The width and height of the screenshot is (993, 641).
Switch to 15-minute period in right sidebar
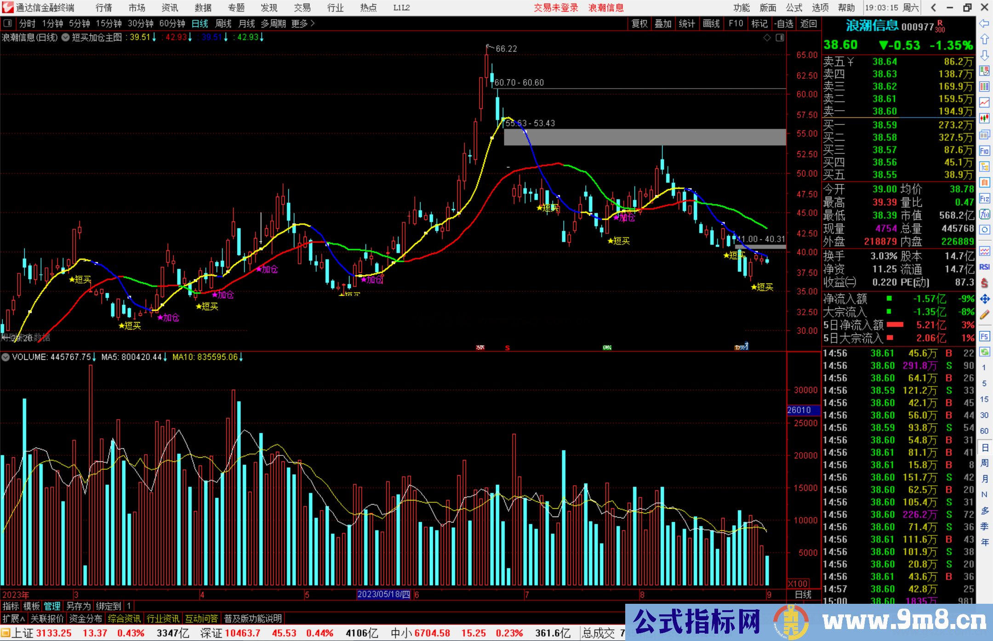coord(984,399)
